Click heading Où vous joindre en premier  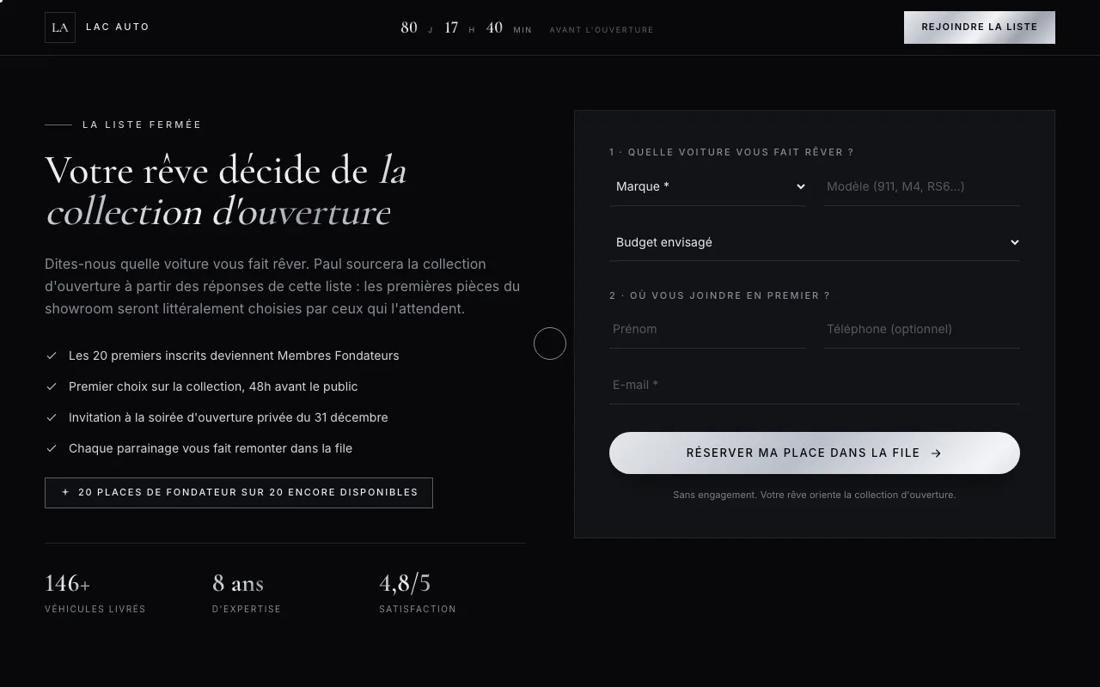pyautogui.click(x=719, y=295)
